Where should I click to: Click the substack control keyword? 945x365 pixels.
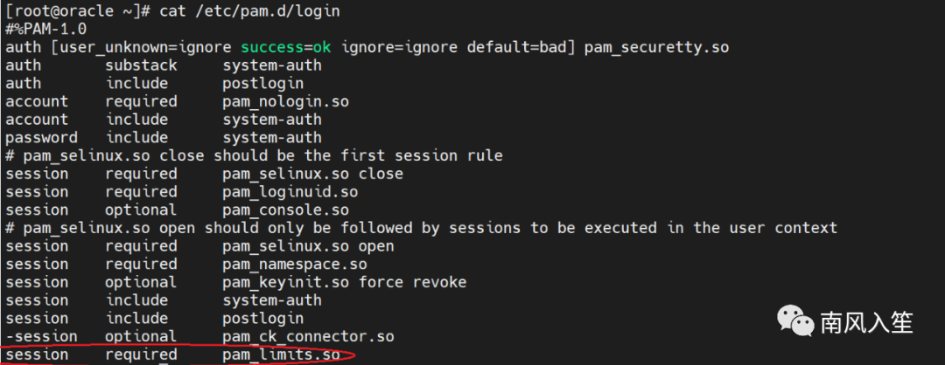pyautogui.click(x=141, y=65)
